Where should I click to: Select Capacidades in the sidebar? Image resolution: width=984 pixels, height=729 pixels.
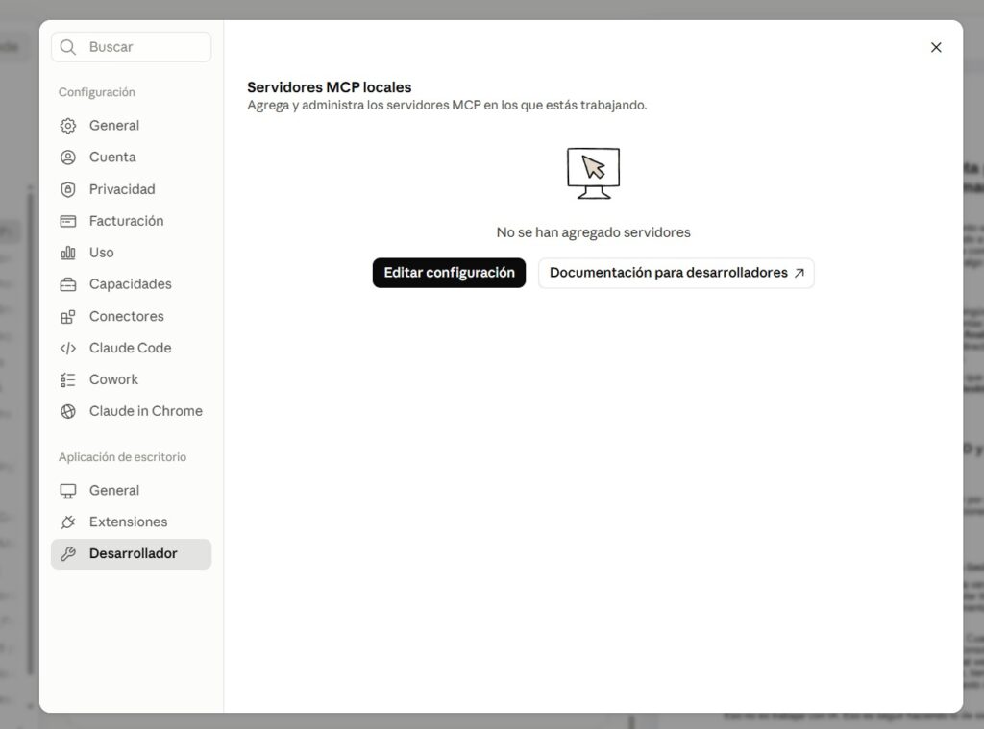131,284
